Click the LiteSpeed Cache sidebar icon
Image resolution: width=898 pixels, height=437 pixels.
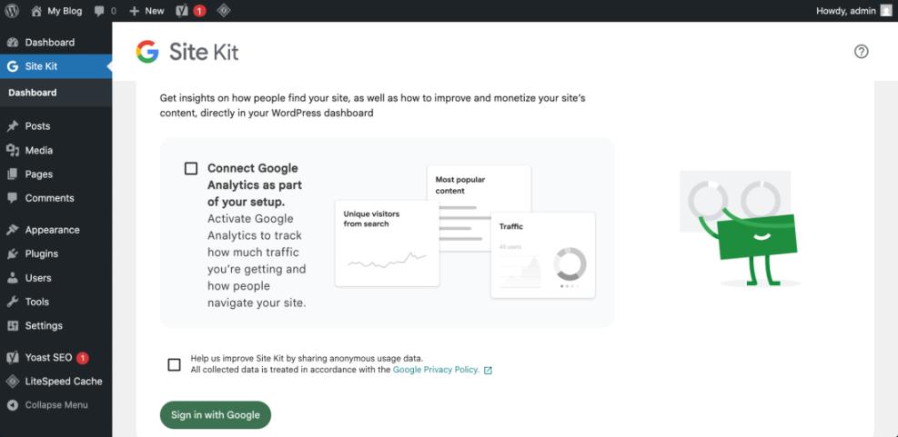[13, 381]
